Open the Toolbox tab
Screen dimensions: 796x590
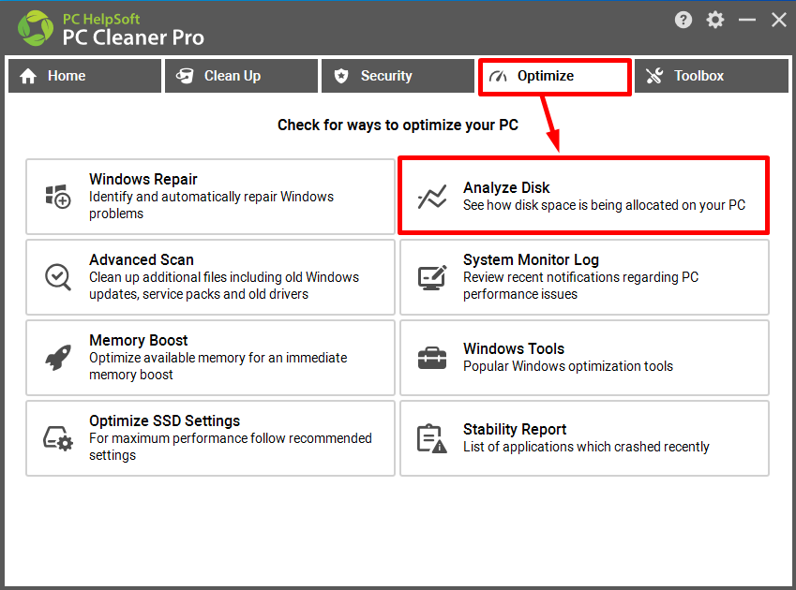712,76
